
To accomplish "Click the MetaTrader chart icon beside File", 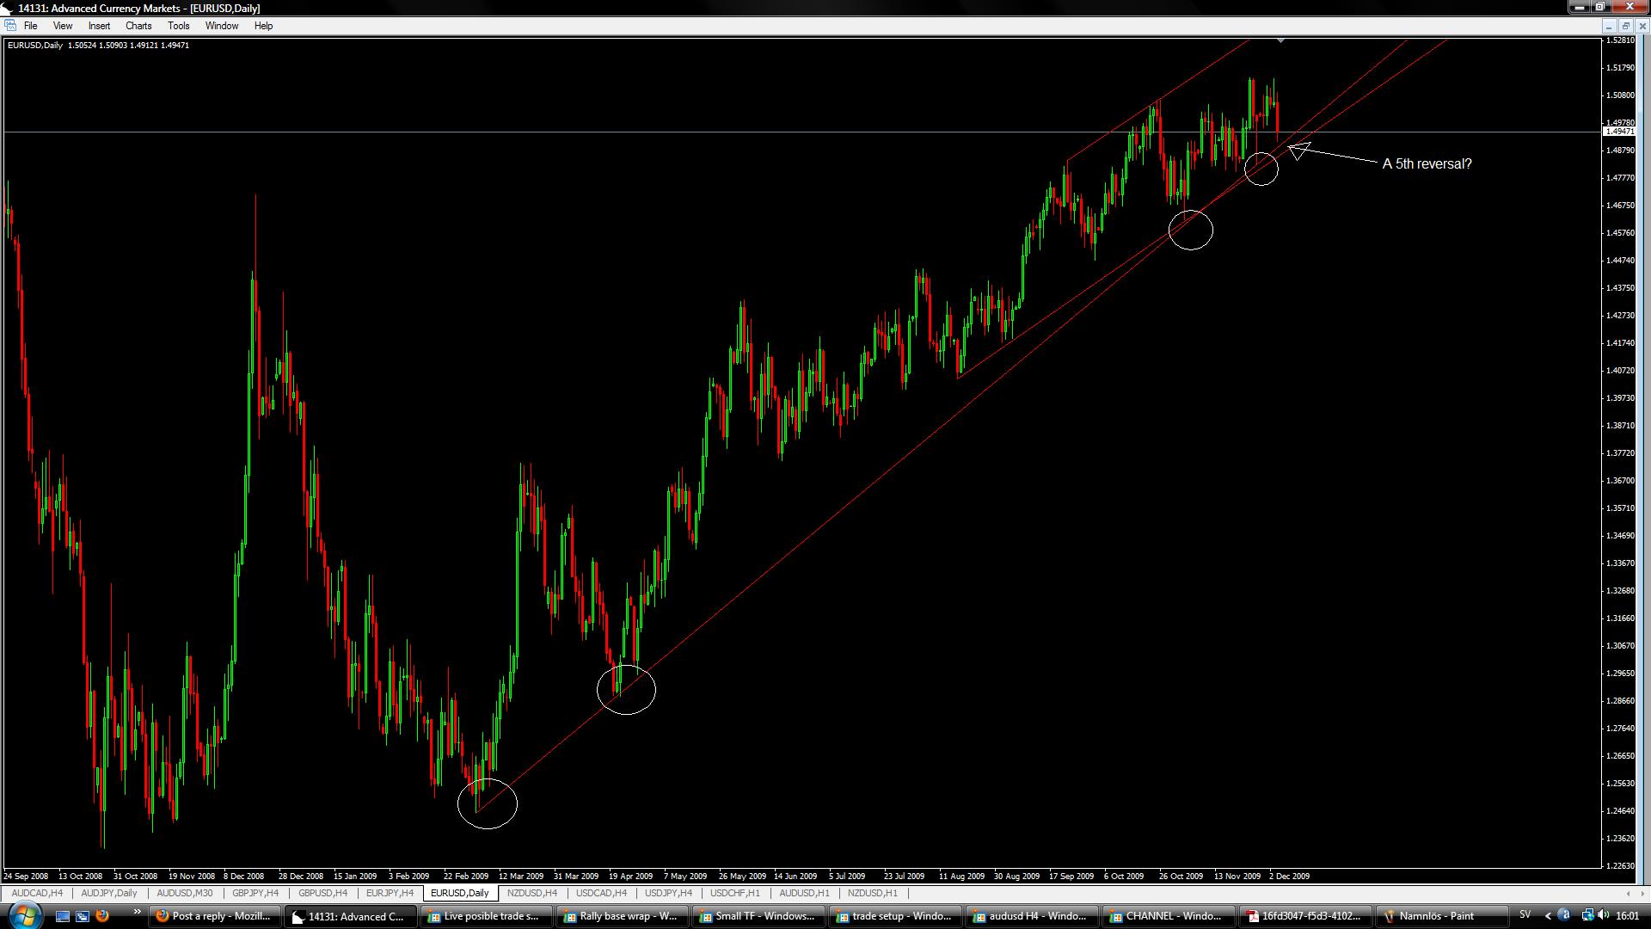I will pos(9,26).
